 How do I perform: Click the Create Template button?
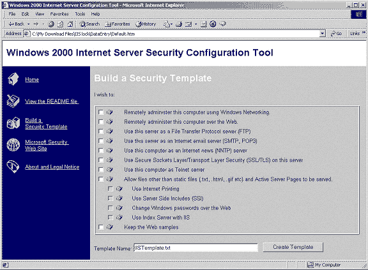(293, 247)
